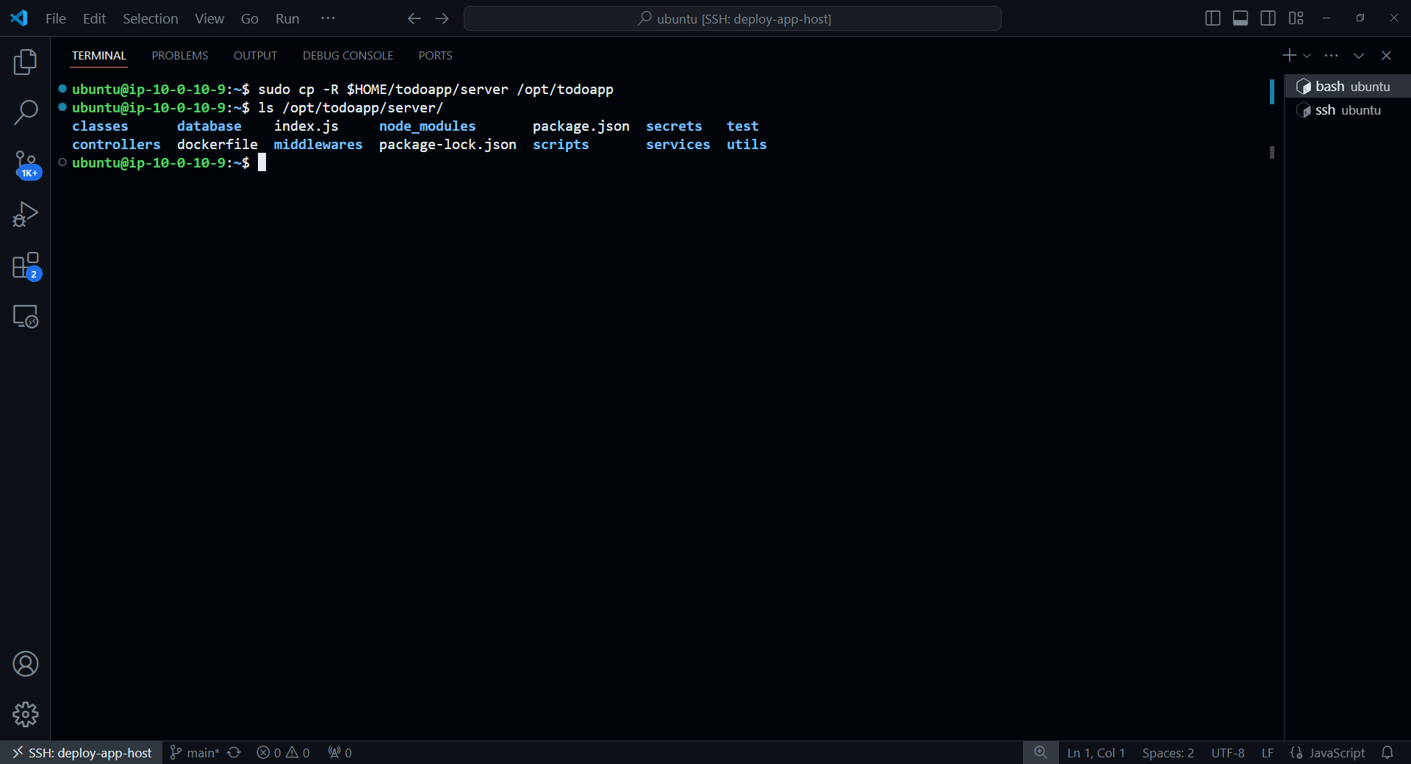This screenshot has width=1411, height=764.
Task: Open the Search view in activity bar
Action: tap(25, 112)
